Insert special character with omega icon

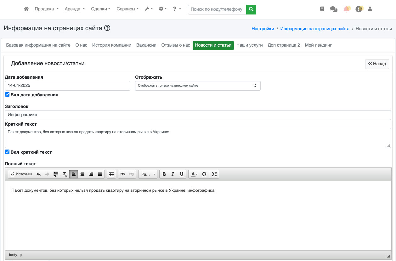(204, 174)
